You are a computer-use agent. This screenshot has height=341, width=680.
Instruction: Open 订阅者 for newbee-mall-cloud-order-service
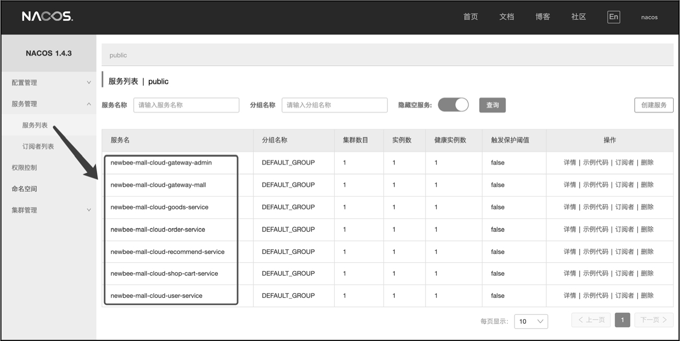click(625, 229)
